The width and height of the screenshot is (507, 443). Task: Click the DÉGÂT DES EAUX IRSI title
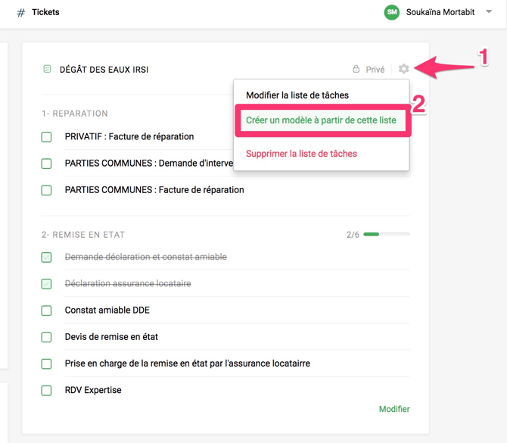(104, 70)
